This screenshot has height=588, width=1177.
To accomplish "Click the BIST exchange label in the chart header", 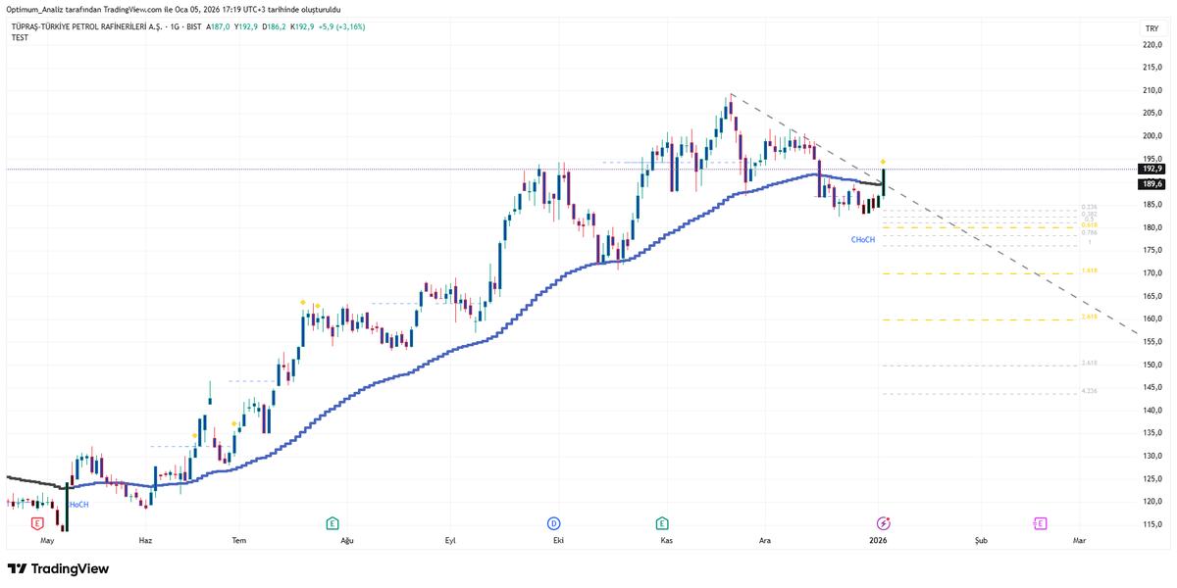I will [193, 26].
